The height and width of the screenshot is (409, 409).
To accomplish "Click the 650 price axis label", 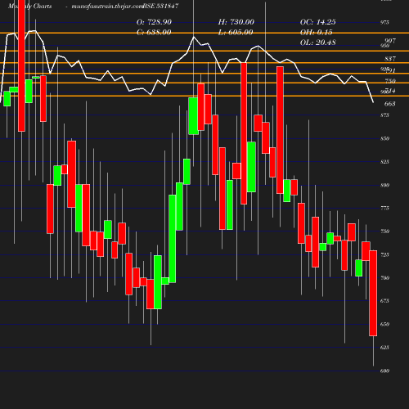I will [x=384, y=325].
